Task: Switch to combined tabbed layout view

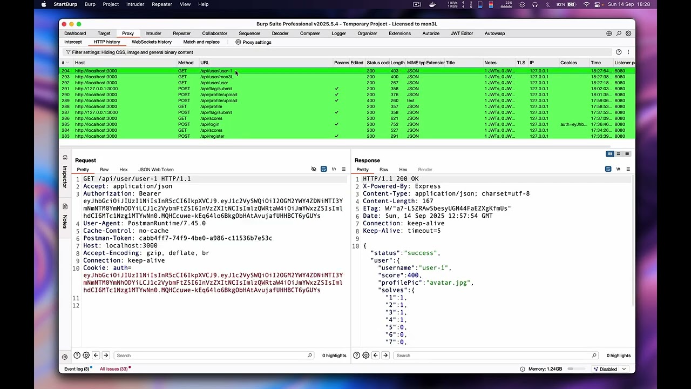Action: point(627,154)
